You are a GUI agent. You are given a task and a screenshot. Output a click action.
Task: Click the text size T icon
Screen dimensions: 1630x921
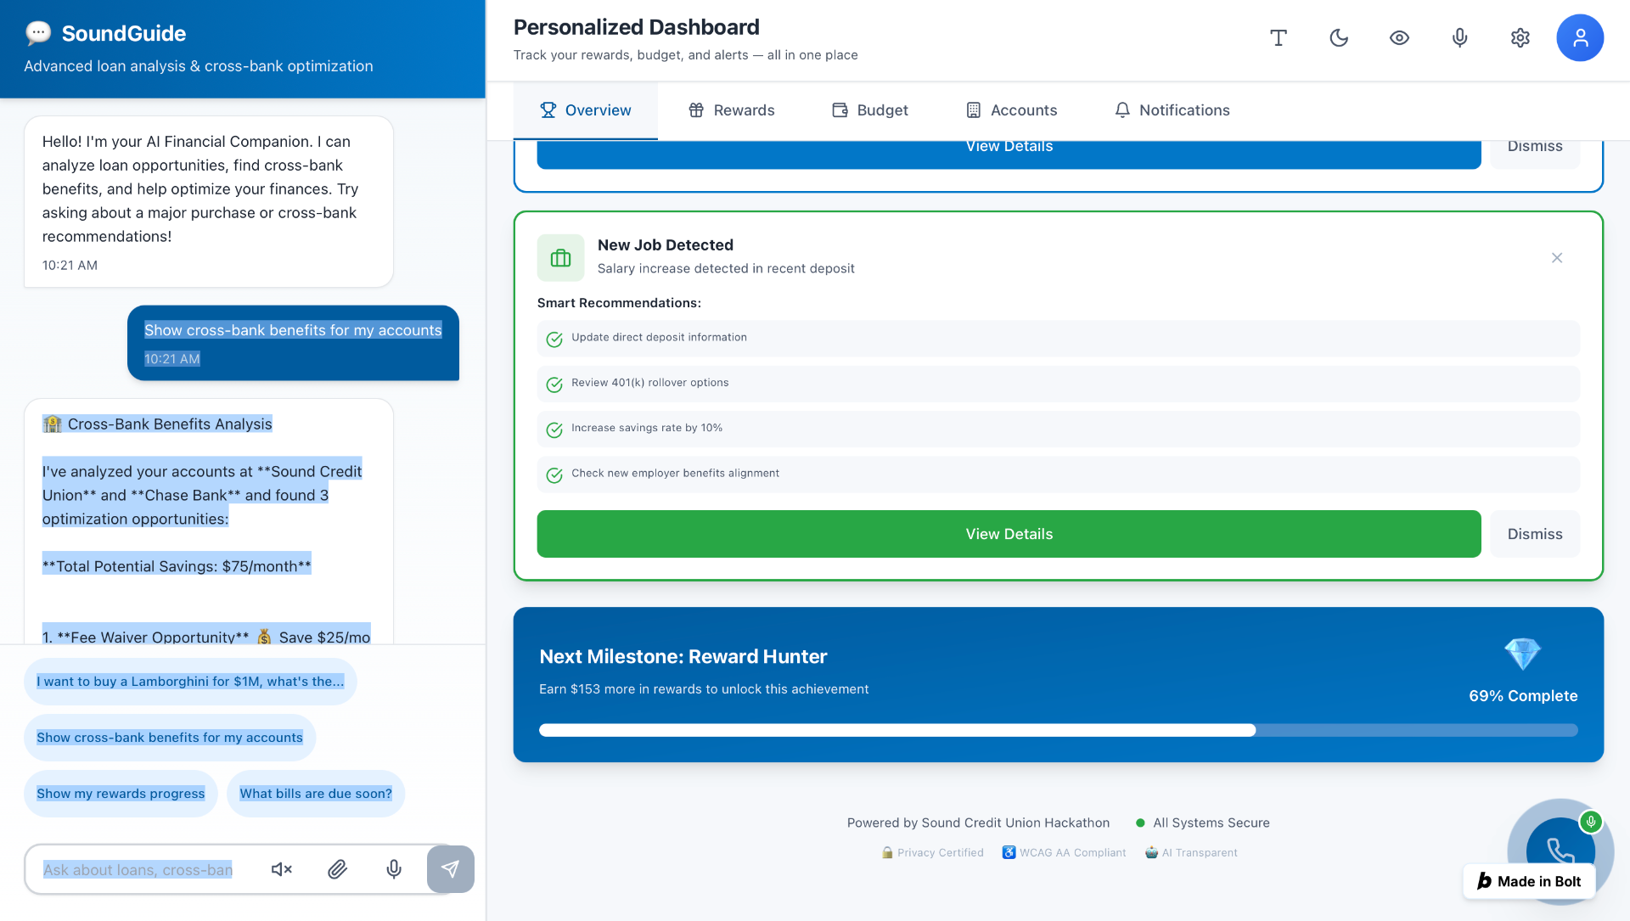(1278, 37)
